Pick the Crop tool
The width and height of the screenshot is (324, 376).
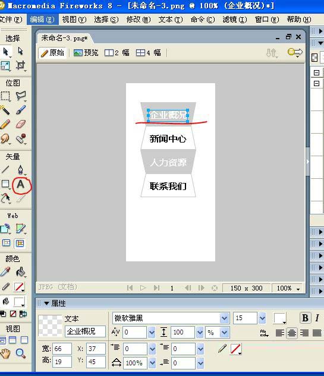[x=21, y=65]
